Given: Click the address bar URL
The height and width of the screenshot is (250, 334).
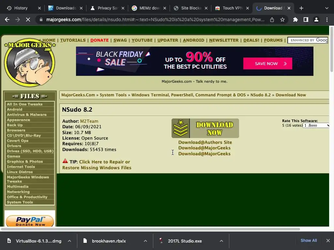Looking at the screenshot, I should tap(155, 20).
